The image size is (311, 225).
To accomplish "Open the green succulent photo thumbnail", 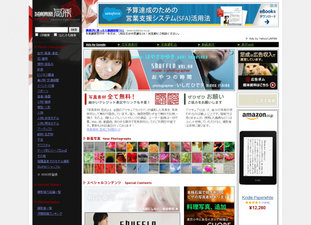I will (89, 158).
